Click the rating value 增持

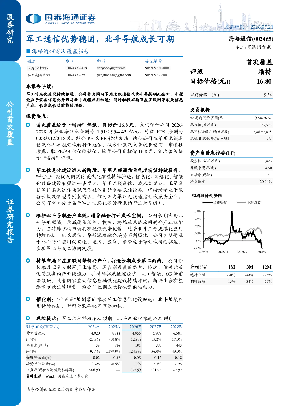[x=265, y=72]
